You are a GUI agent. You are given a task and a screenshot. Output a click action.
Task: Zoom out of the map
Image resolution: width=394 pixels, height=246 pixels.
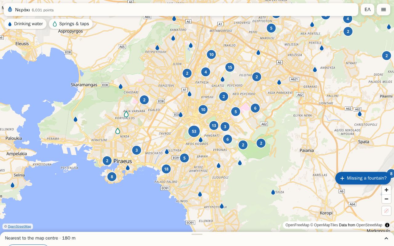click(x=386, y=199)
